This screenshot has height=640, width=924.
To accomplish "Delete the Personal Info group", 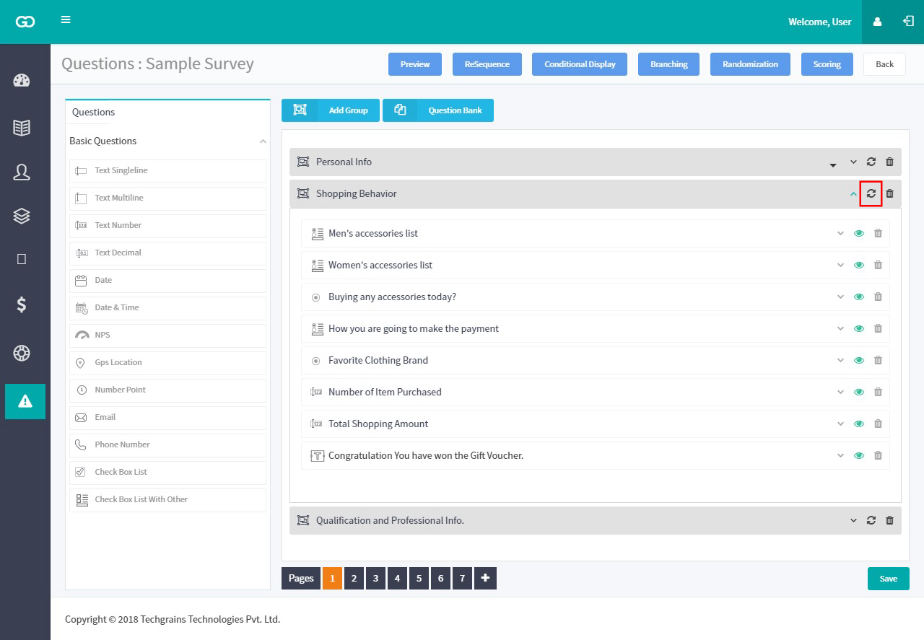I will [889, 162].
